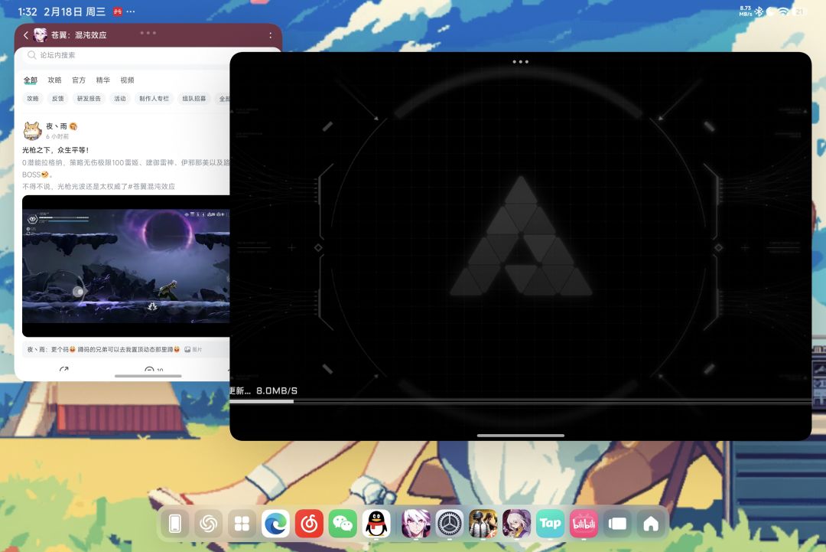The image size is (826, 552).
Task: Switch to the first-row 攻略 tab
Action: [55, 80]
